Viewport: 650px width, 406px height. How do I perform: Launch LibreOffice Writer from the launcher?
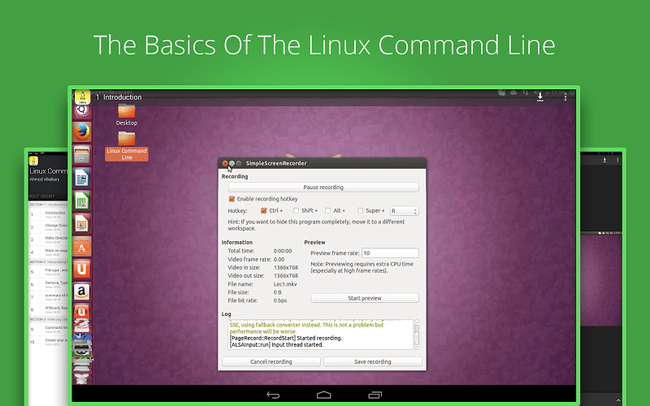(x=82, y=178)
